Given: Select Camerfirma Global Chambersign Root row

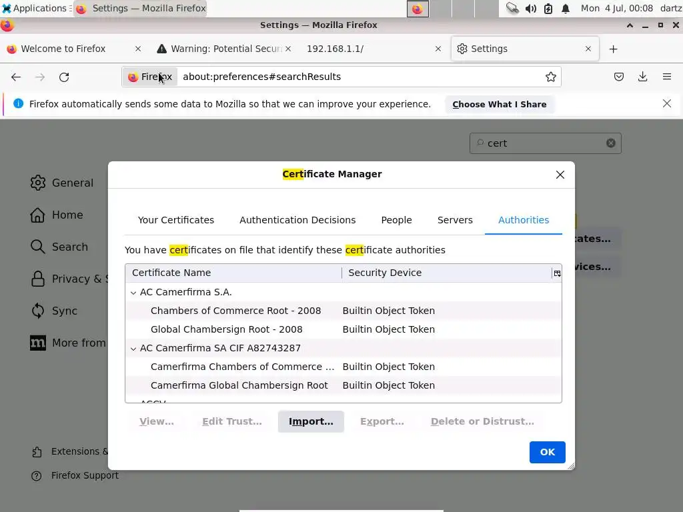Looking at the screenshot, I should click(344, 386).
